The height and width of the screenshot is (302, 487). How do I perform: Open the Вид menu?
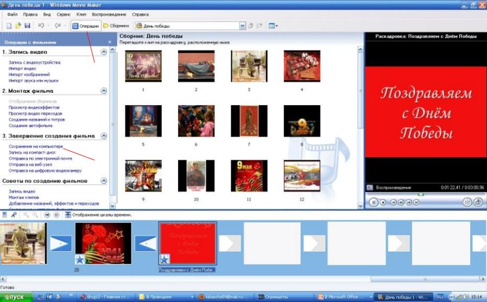click(x=47, y=15)
